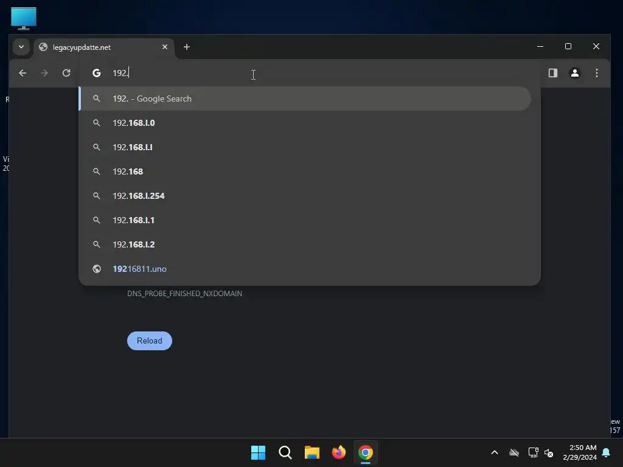
Task: Click Chrome icon in taskbar
Action: (x=366, y=452)
